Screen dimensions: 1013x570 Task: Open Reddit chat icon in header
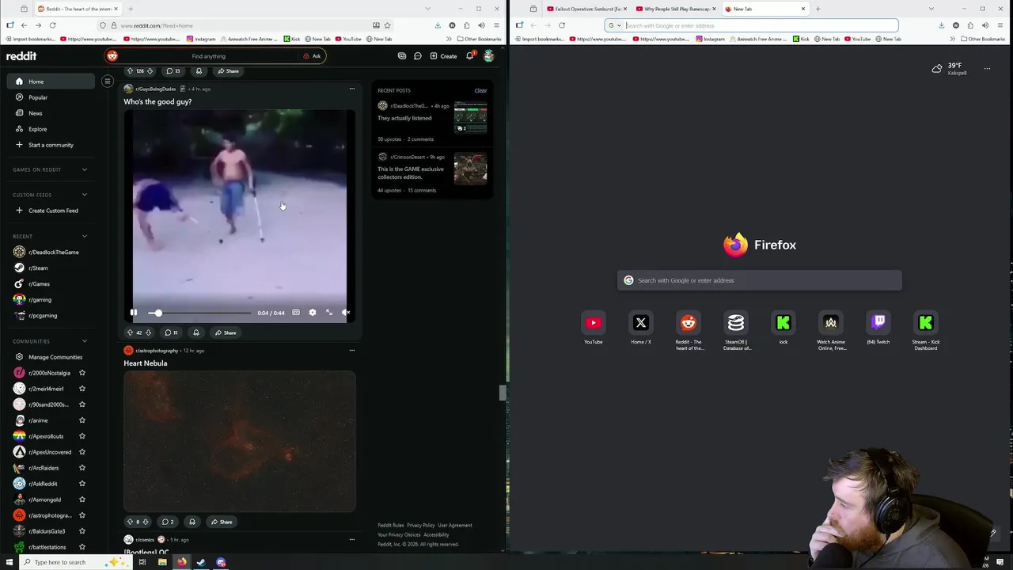pyautogui.click(x=418, y=56)
